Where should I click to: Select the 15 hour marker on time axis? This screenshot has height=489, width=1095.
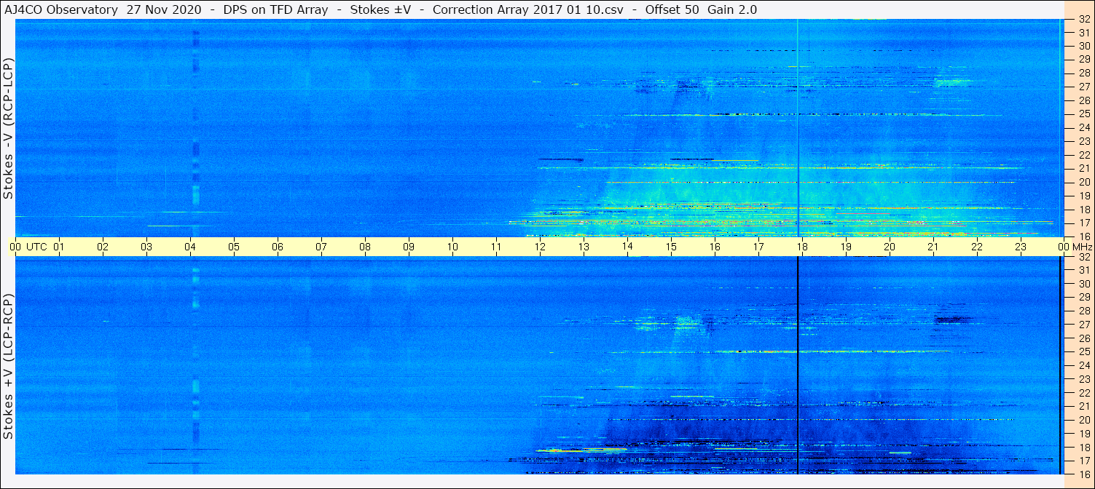pyautogui.click(x=671, y=247)
